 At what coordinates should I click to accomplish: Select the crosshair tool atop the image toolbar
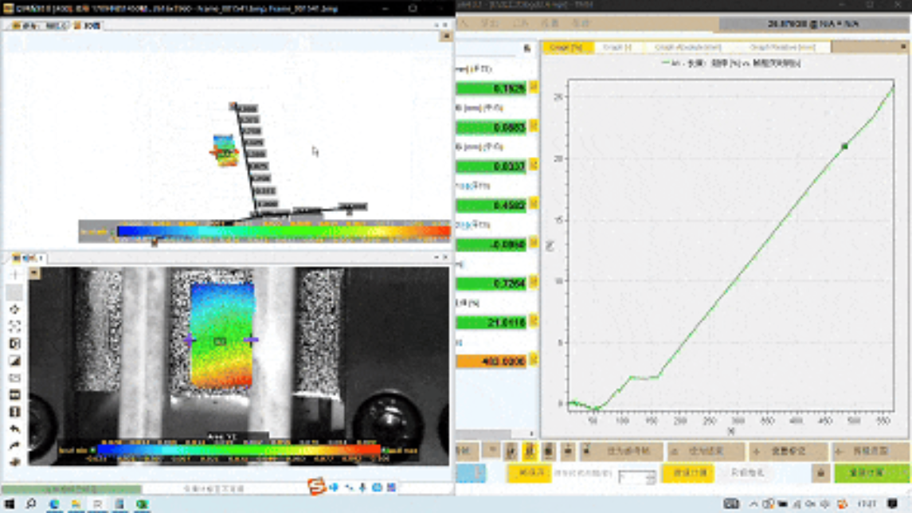[14, 275]
